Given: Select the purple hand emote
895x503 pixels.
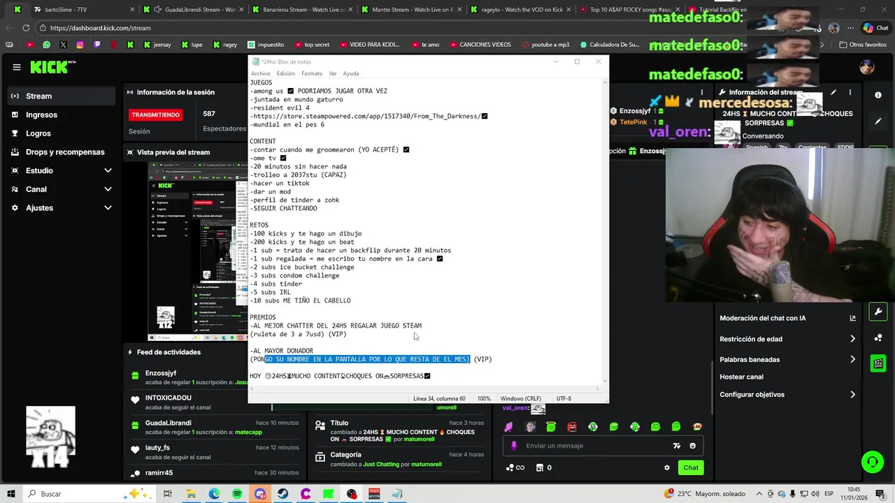Looking at the screenshot, I should 508,426.
